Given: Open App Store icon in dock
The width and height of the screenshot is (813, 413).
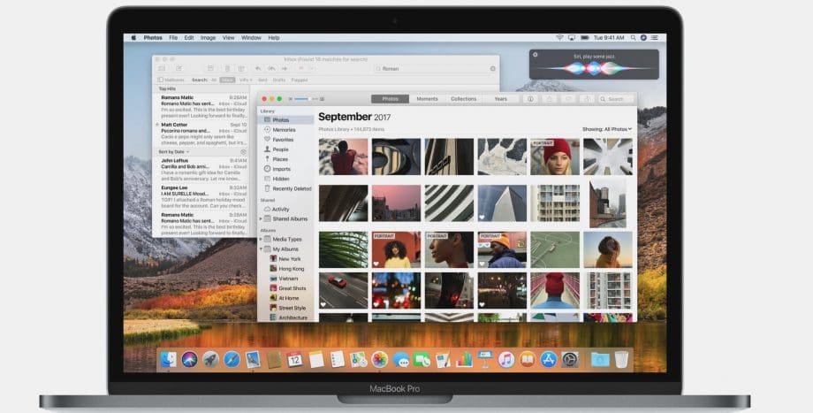Looking at the screenshot, I should pos(549,359).
